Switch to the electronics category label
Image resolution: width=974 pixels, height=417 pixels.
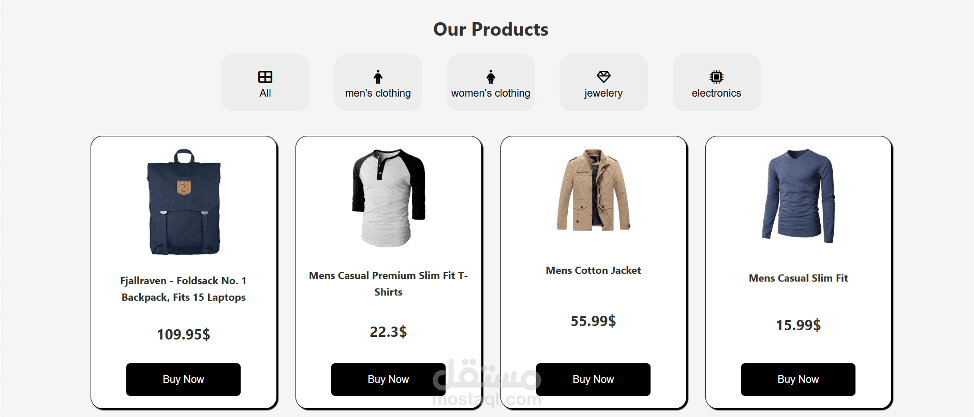coord(716,94)
